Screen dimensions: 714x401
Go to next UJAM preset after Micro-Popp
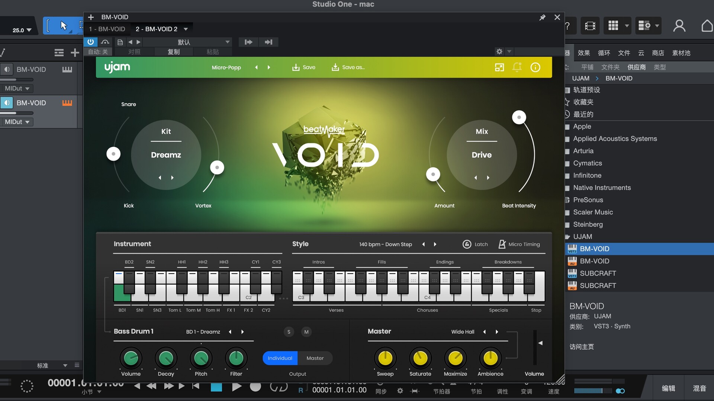click(269, 67)
